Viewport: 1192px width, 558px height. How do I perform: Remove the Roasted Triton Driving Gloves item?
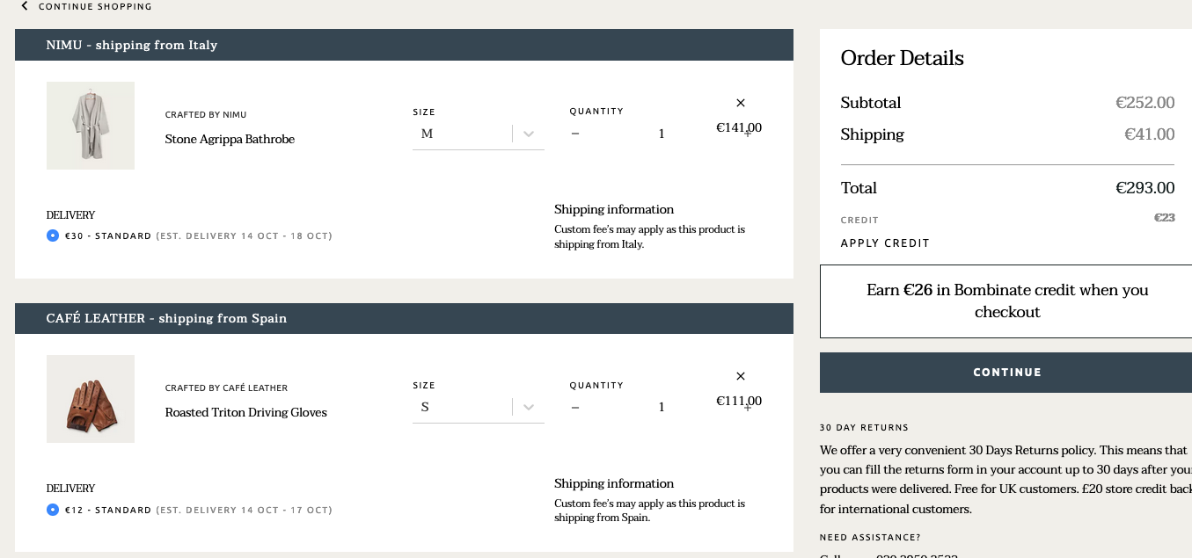(x=740, y=376)
